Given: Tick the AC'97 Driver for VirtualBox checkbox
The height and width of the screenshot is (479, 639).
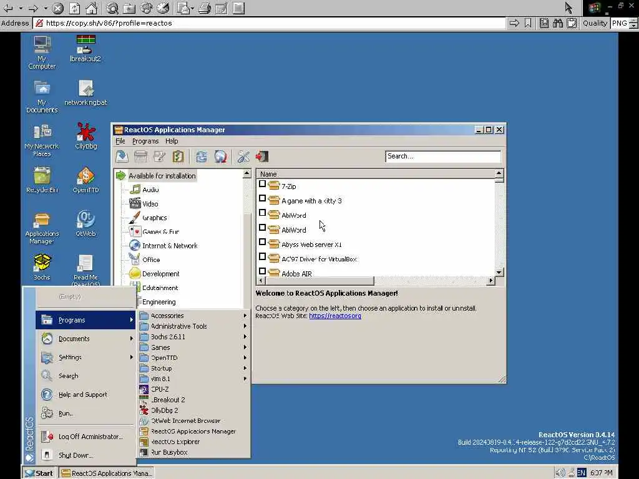Looking at the screenshot, I should pyautogui.click(x=263, y=257).
